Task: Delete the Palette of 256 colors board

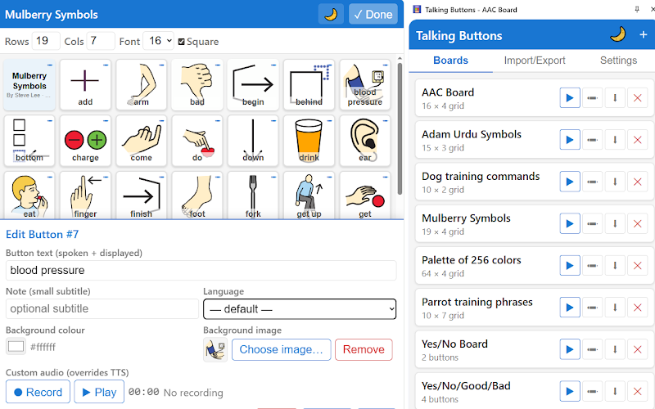Action: 638,266
